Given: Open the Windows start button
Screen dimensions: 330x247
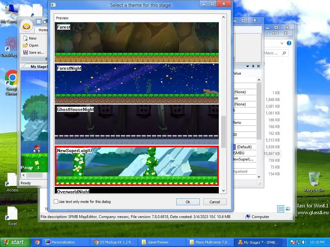Looking at the screenshot, I should pyautogui.click(x=15, y=242).
